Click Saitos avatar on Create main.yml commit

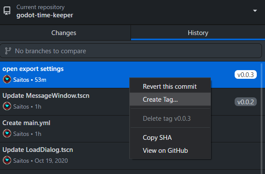tap(7, 133)
